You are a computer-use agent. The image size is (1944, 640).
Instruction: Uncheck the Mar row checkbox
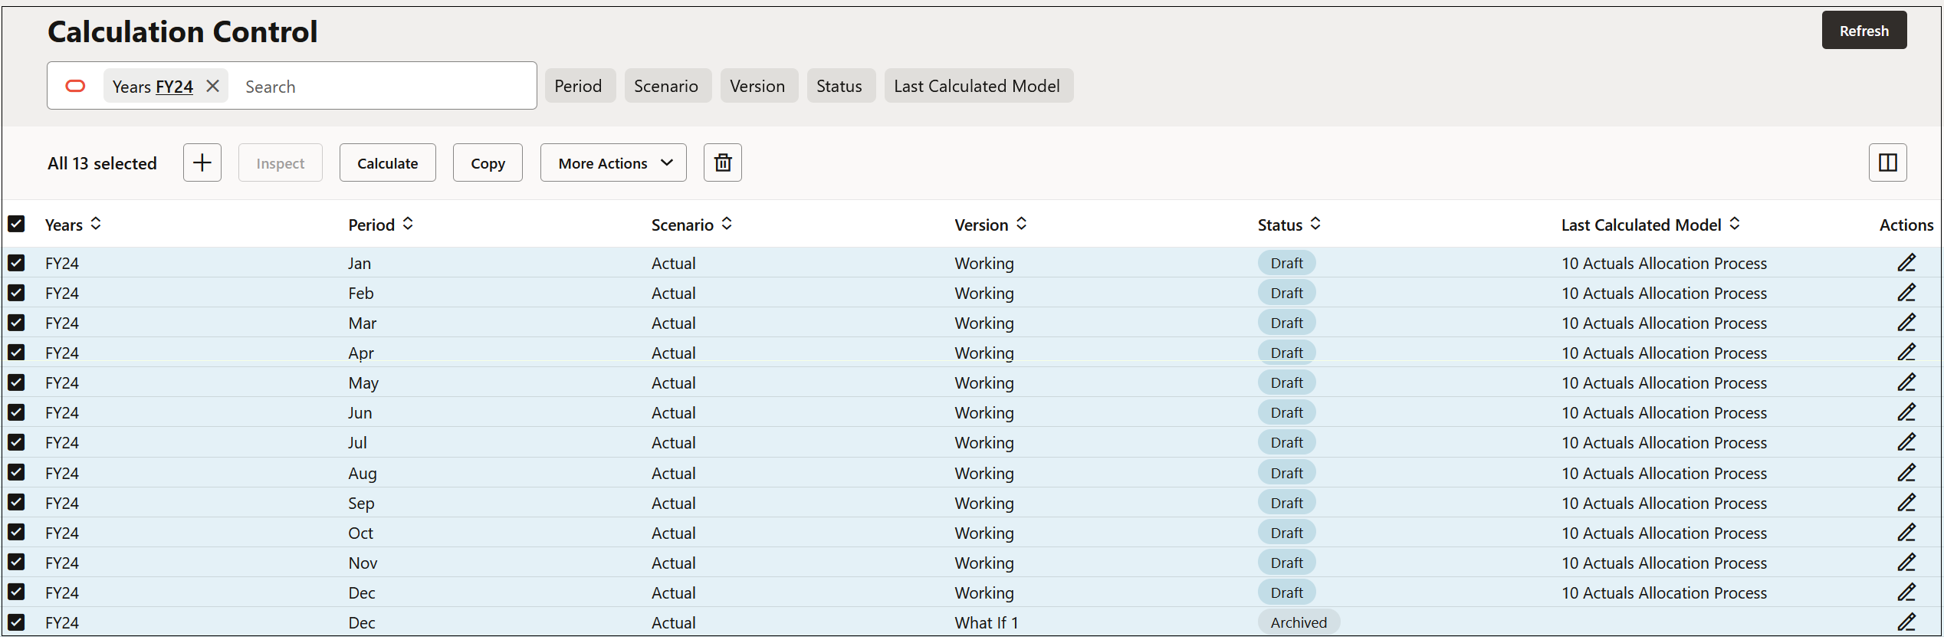16,323
